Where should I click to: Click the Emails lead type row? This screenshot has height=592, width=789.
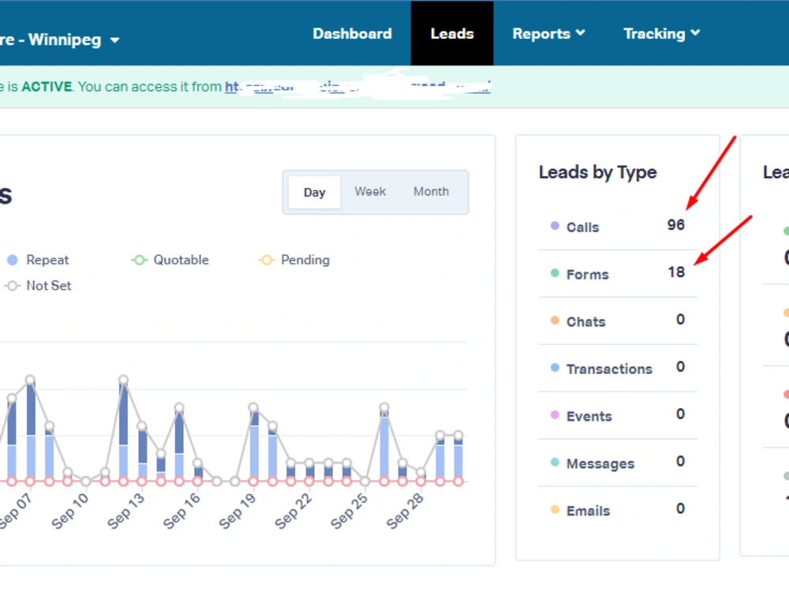pyautogui.click(x=618, y=511)
